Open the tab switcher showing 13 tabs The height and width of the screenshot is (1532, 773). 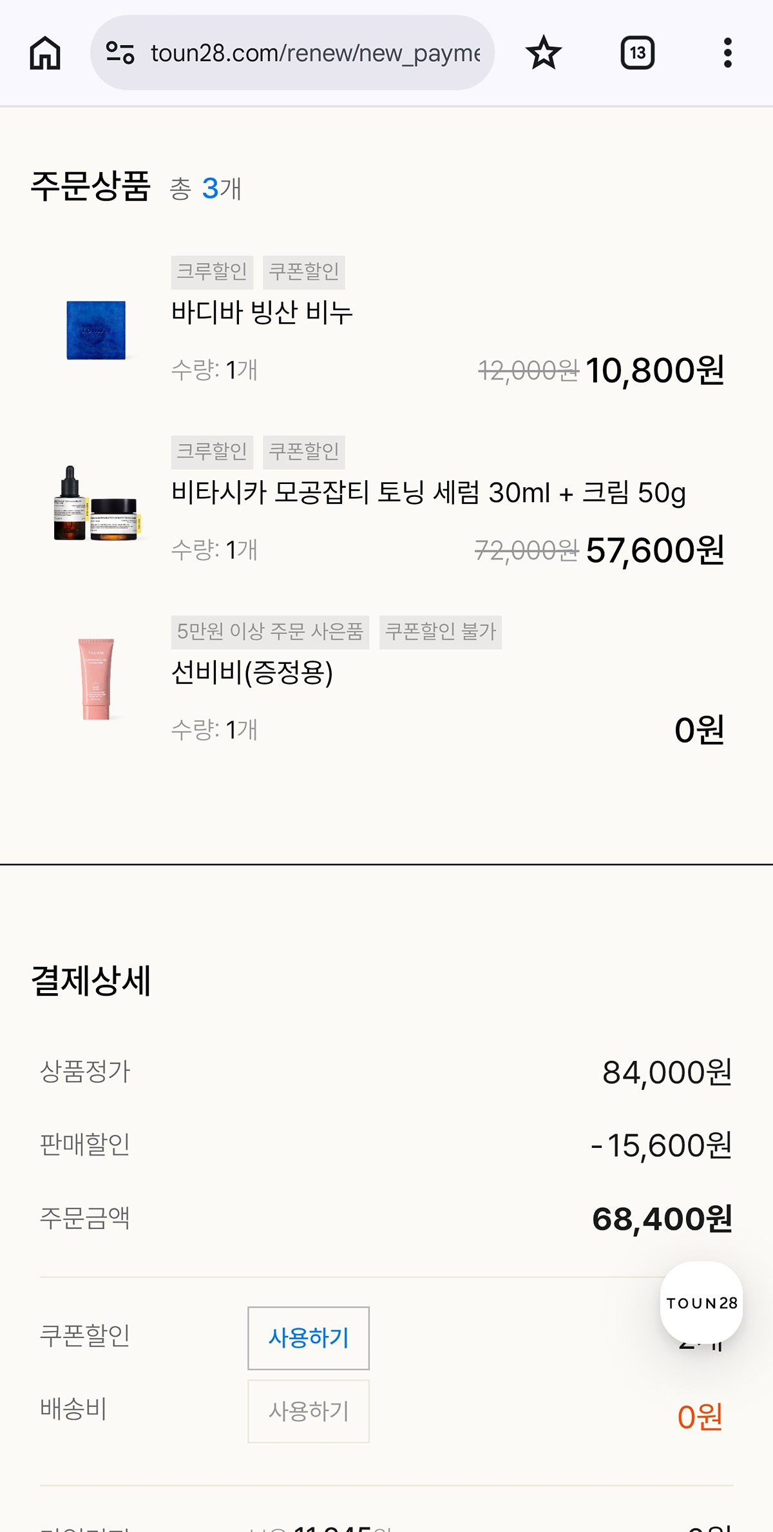[x=637, y=53]
